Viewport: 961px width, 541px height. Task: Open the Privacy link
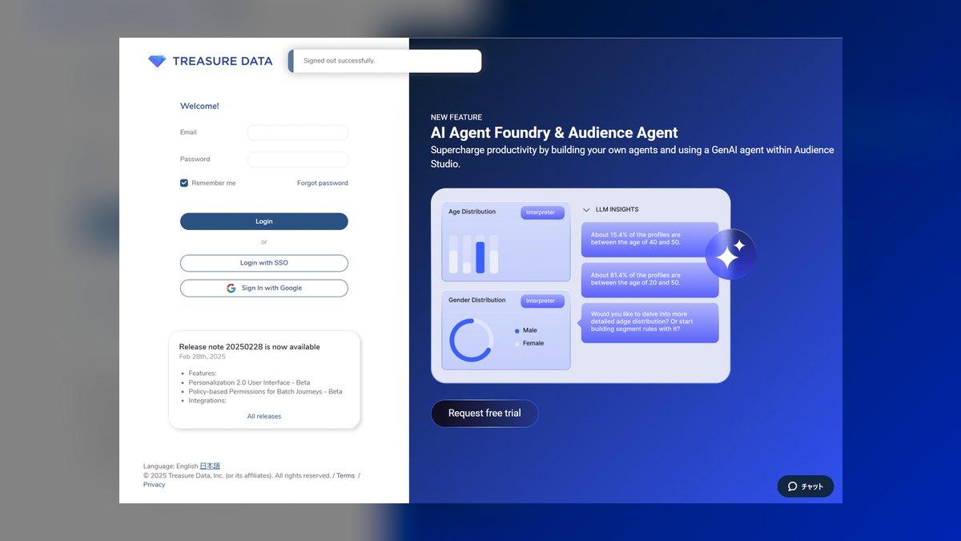[155, 485]
